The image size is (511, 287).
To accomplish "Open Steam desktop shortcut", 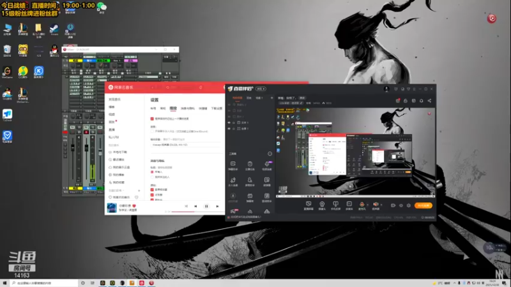I will [x=54, y=30].
